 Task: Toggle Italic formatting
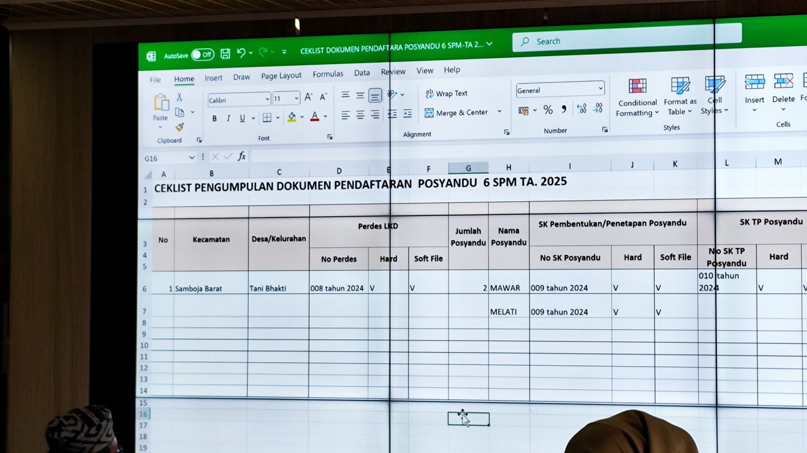[228, 118]
